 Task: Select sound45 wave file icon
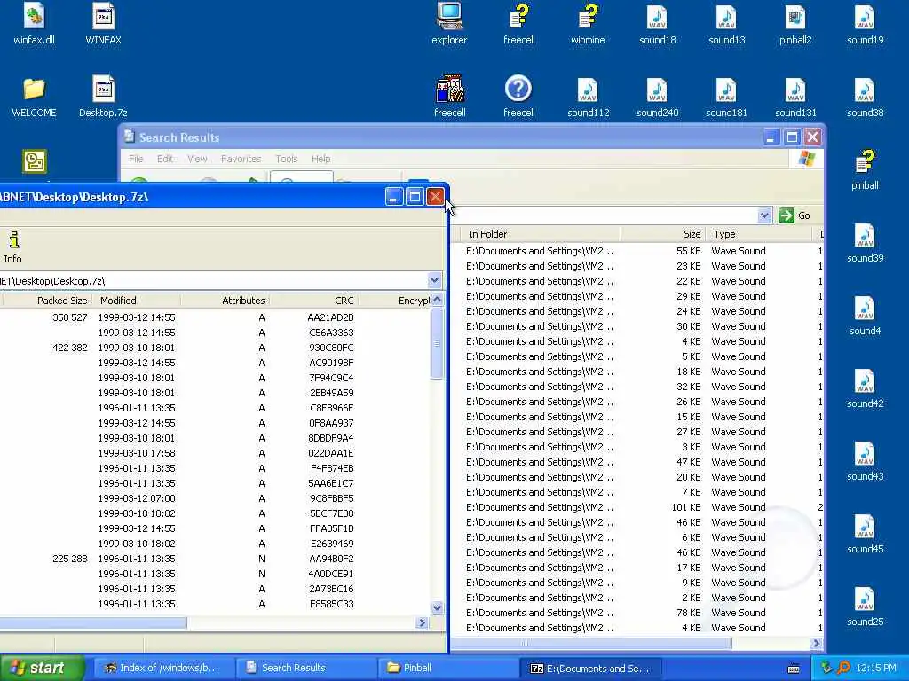[865, 534]
